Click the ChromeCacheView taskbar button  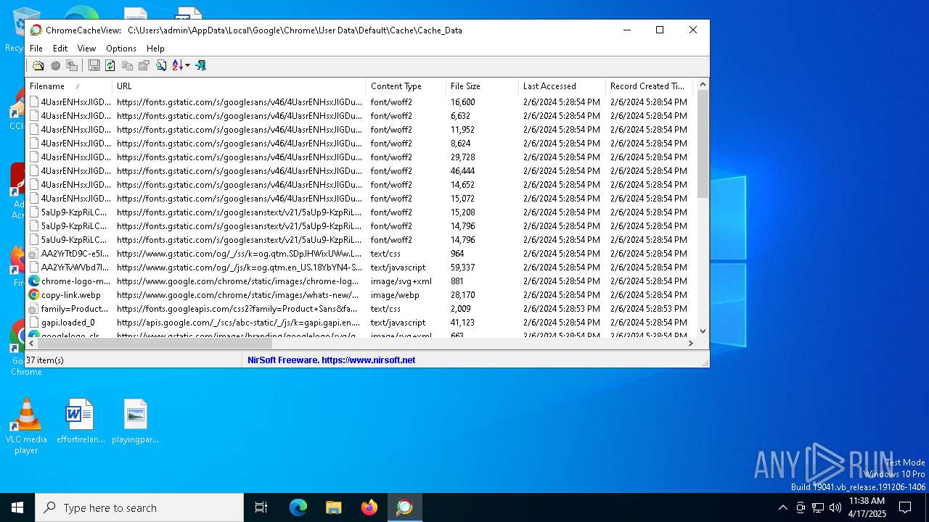pyautogui.click(x=404, y=507)
